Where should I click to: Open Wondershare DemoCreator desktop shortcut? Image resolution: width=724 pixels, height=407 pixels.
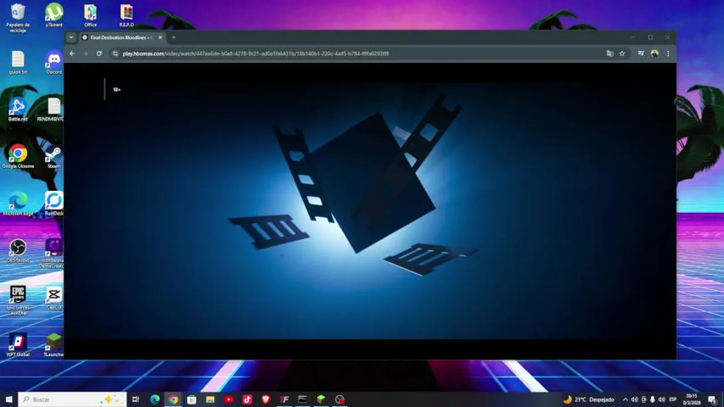coord(52,253)
